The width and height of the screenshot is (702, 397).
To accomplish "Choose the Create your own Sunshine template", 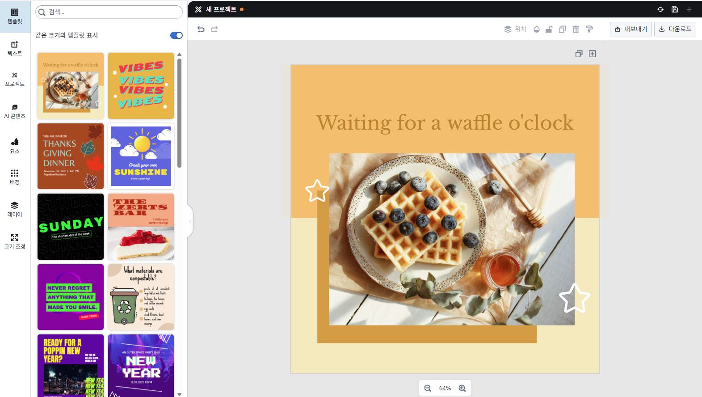I will point(141,156).
